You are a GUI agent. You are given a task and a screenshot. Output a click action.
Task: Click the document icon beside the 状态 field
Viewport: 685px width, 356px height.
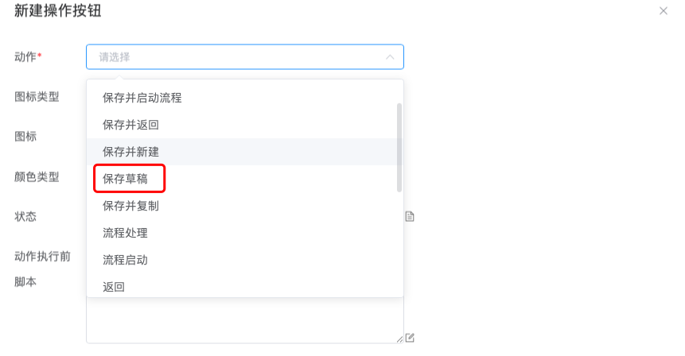pyautogui.click(x=410, y=216)
